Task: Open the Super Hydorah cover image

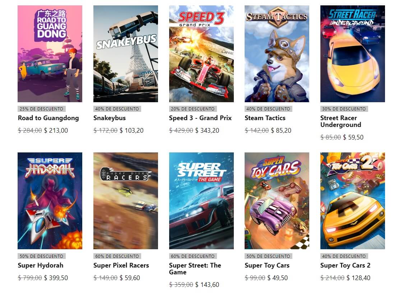Action: click(x=50, y=201)
